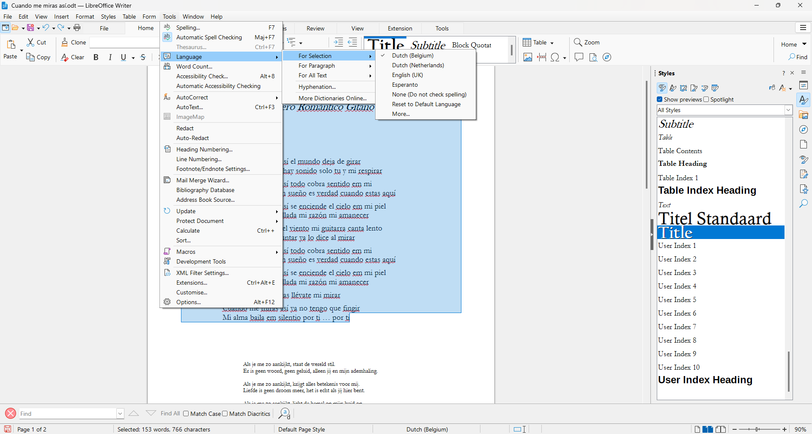812x434 pixels.
Task: Select User Index 5 style in list
Action: [x=677, y=300]
